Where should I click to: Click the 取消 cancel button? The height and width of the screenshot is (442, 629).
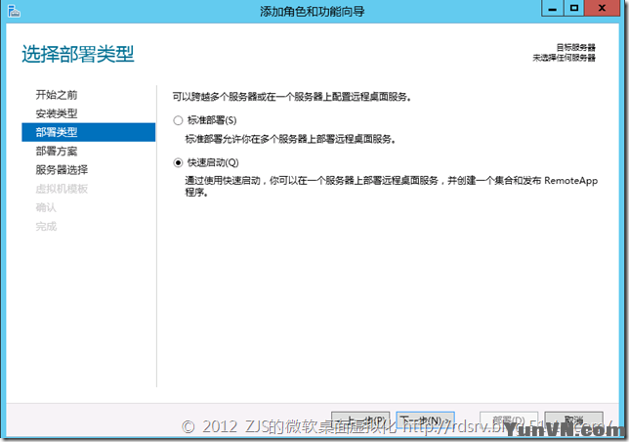pyautogui.click(x=573, y=420)
